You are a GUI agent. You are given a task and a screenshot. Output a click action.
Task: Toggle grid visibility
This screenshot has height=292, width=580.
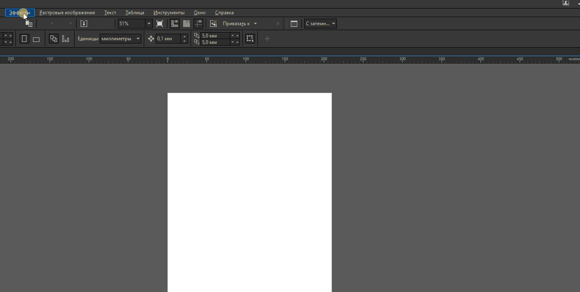pos(187,24)
